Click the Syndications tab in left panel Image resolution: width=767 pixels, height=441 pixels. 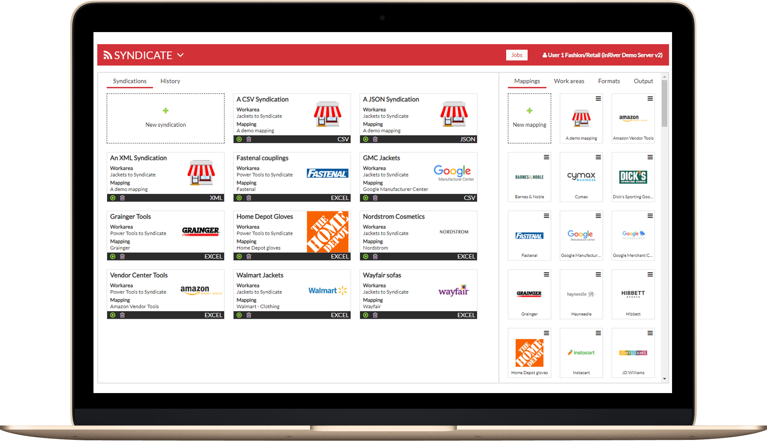pyautogui.click(x=130, y=81)
